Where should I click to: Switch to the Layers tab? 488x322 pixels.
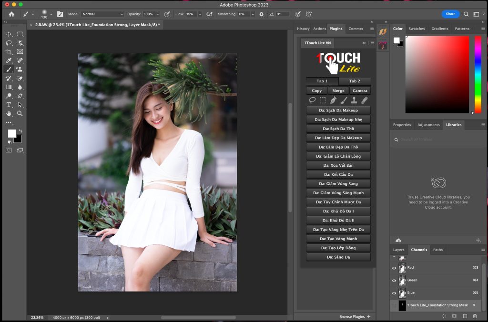398,250
